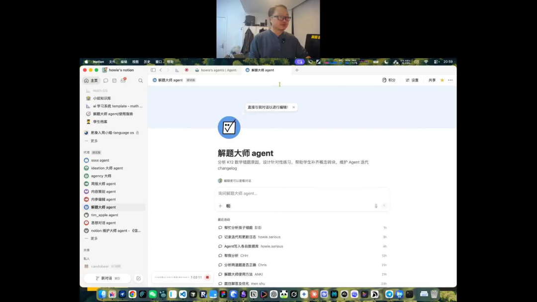Open Google Chrome from the Dock
This screenshot has width=537, height=302.
click(133, 294)
